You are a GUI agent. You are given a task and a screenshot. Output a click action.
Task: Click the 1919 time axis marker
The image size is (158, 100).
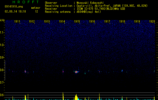click(x=137, y=21)
